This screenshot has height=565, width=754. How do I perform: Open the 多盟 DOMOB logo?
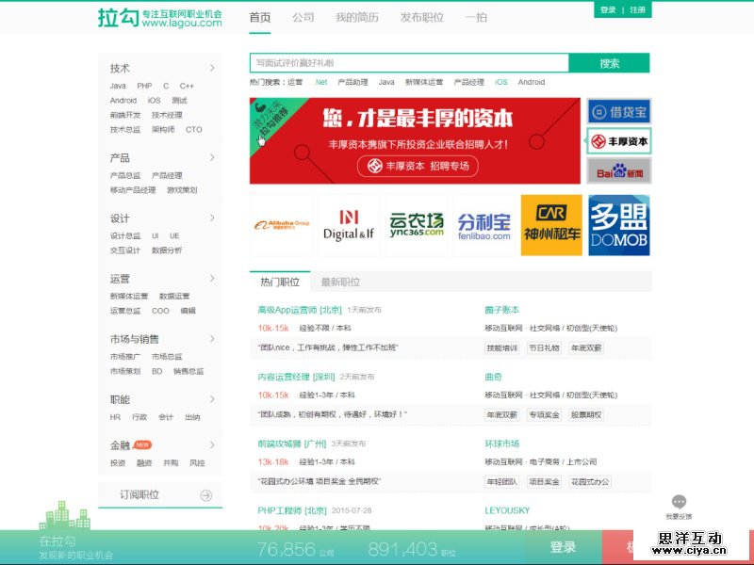(619, 226)
